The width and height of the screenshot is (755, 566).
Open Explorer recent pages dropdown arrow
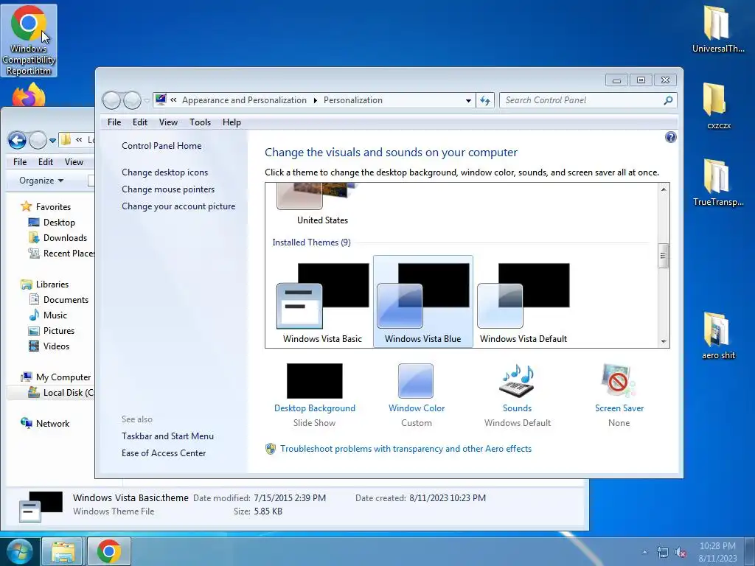pyautogui.click(x=52, y=141)
